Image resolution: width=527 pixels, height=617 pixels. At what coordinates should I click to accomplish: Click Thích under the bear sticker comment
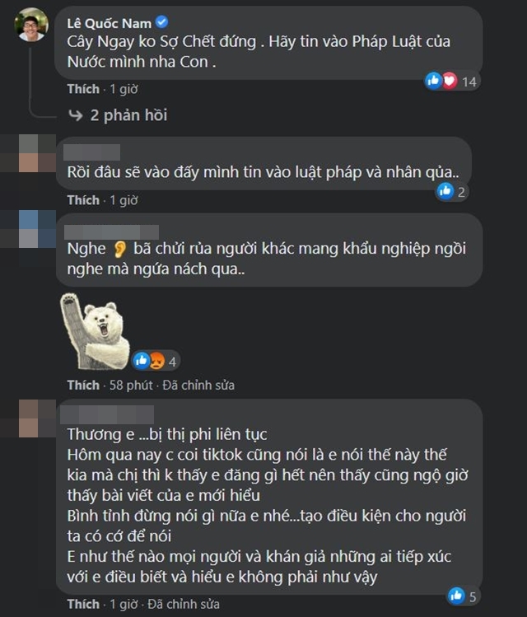83,385
